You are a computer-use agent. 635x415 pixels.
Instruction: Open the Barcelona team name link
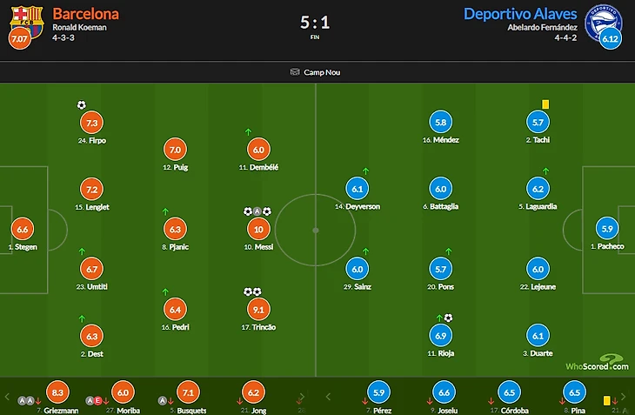pyautogui.click(x=86, y=14)
